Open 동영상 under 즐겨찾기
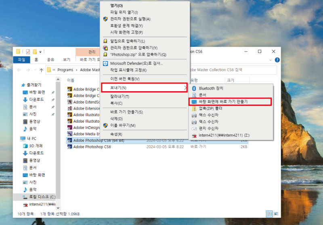This screenshot has height=225, width=323. point(35,121)
